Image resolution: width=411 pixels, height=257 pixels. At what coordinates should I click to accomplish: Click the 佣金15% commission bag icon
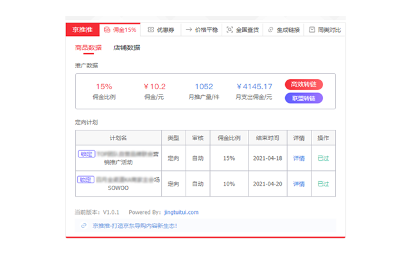107,30
